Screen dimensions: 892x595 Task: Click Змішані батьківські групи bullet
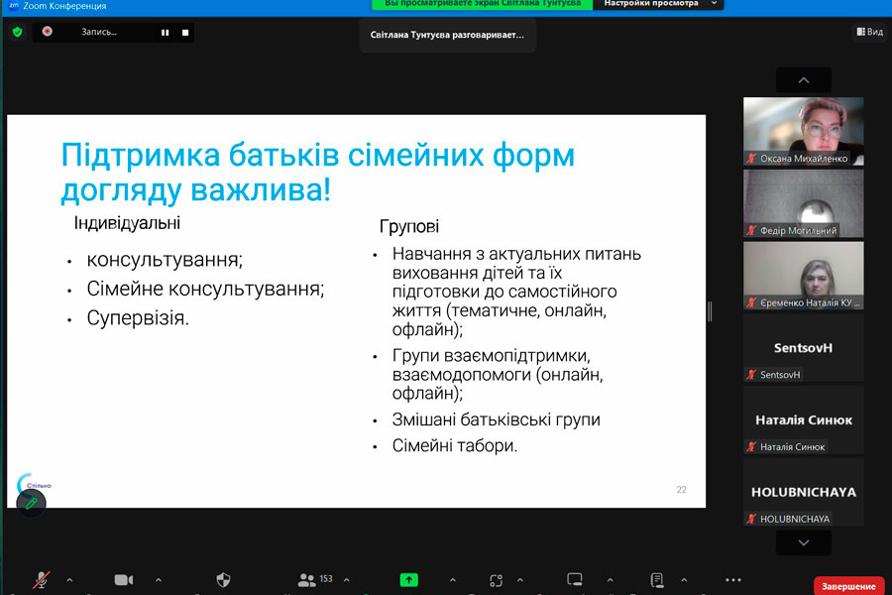[x=497, y=419]
